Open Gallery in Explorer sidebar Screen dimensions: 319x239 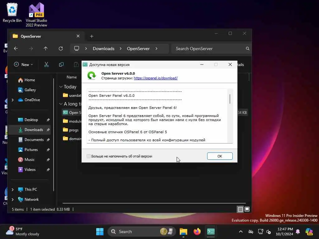(x=30, y=90)
